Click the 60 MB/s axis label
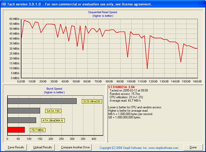Image resolution: width=206 pixels, height=152 pixels. 14,19
